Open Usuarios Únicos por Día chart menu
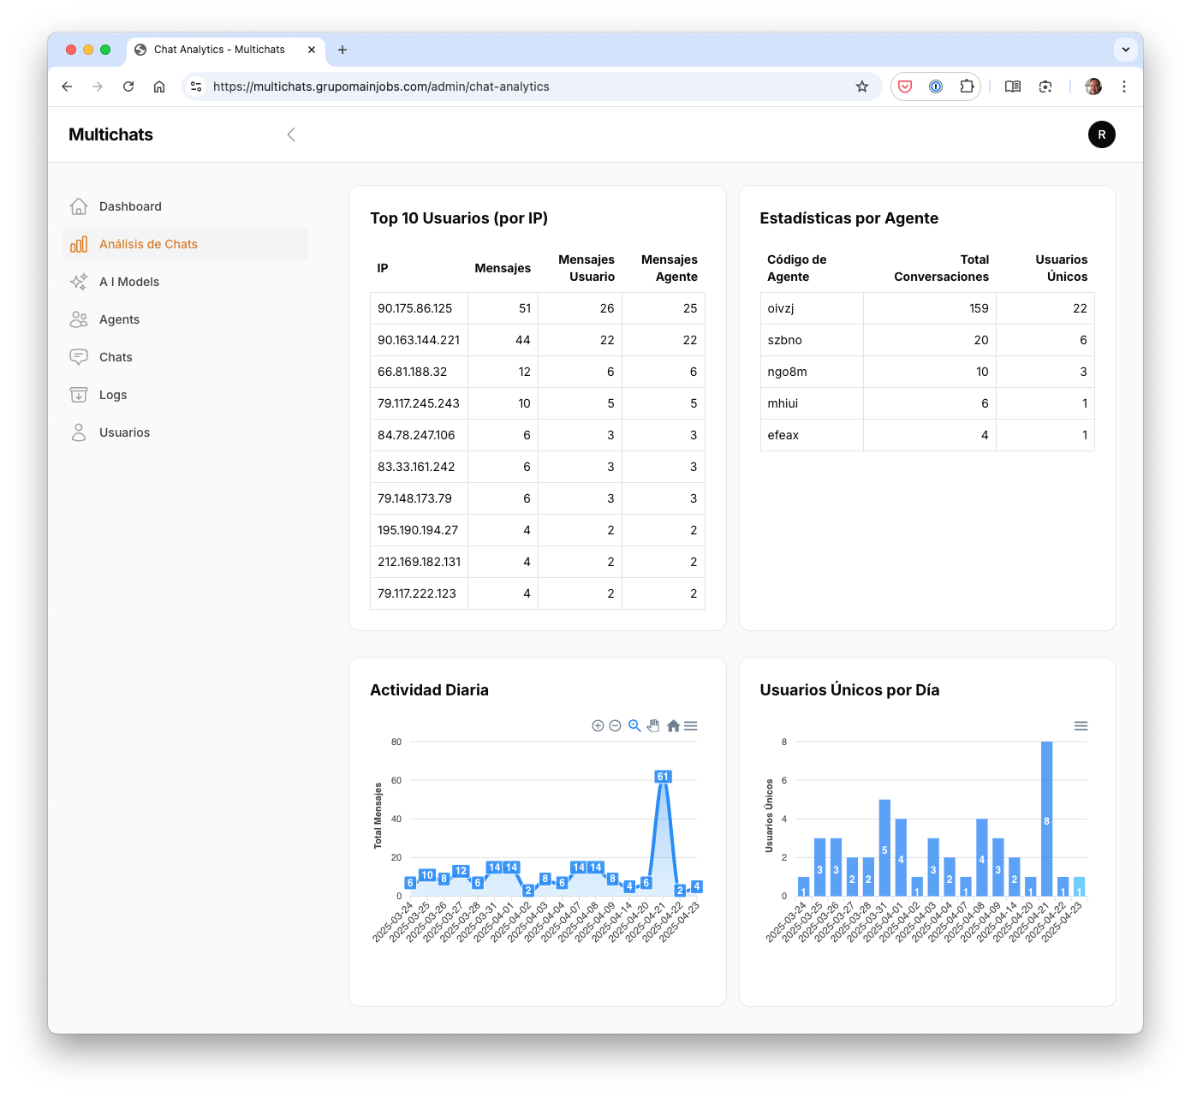Viewport: 1191px width, 1097px height. pos(1081,726)
